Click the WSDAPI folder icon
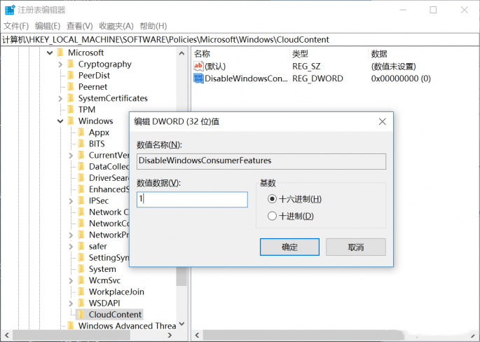Screen dimensions: 480x342 pyautogui.click(x=81, y=303)
